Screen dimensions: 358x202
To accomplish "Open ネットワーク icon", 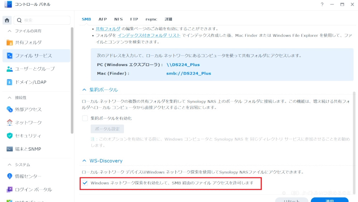I will [10, 122].
